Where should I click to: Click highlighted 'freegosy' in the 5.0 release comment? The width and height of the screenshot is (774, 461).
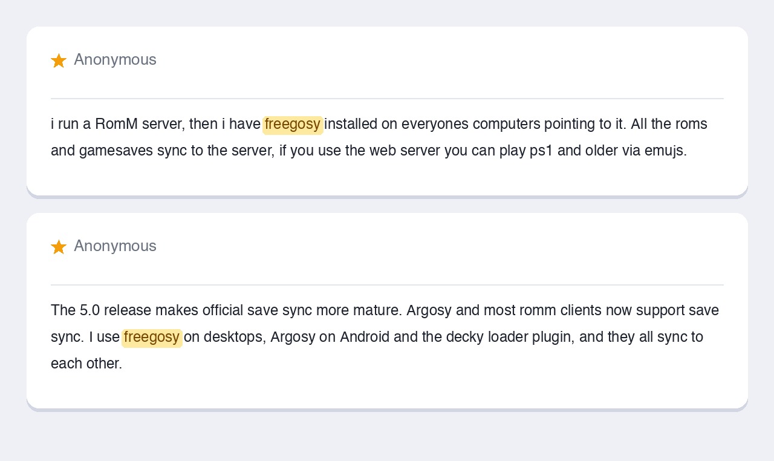152,338
